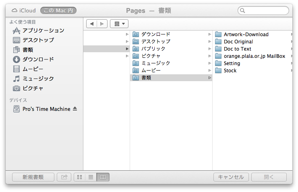Click the search field
This screenshot has height=192, width=298.
(265, 11)
